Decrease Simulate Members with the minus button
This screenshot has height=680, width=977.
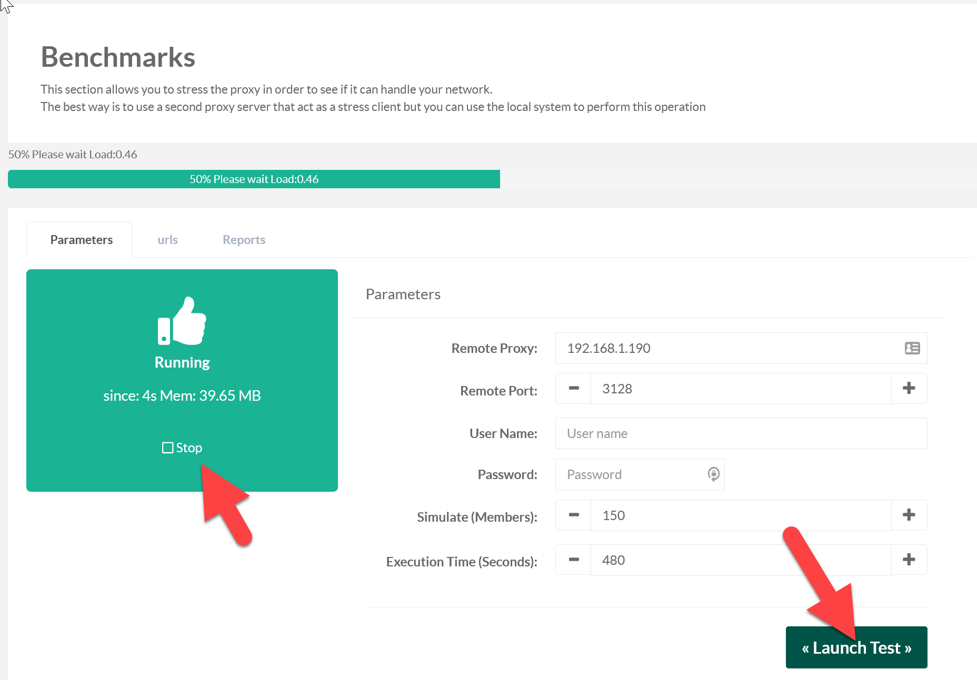(574, 515)
